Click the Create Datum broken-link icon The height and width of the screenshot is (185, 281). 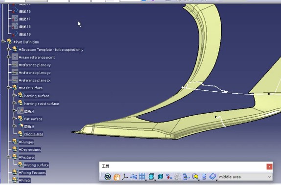[x=169, y=177]
